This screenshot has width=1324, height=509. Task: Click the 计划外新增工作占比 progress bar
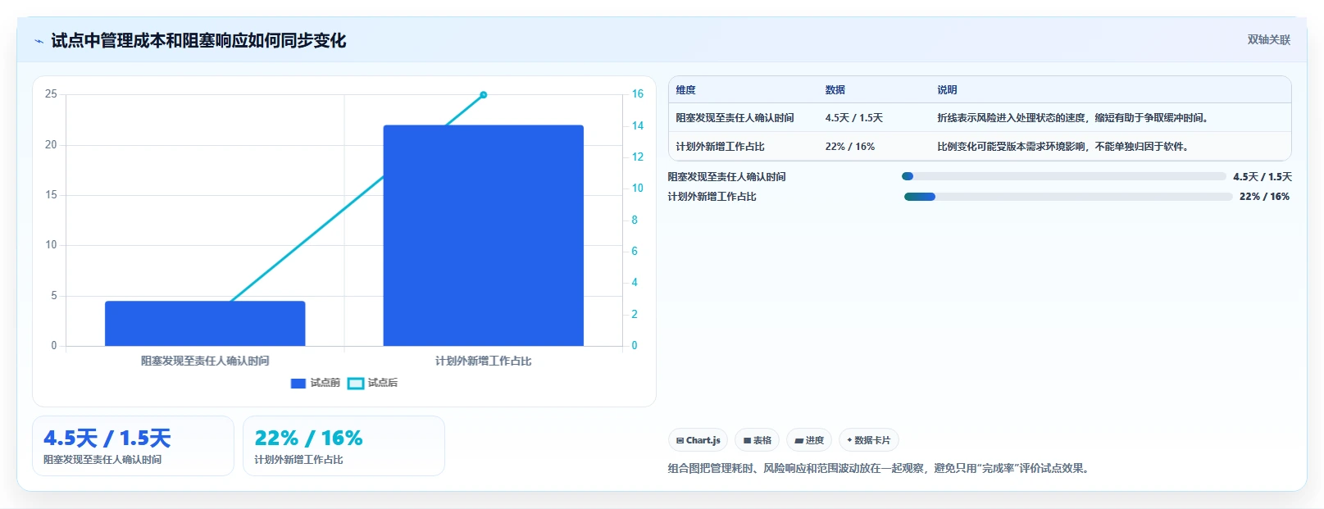(x=1068, y=197)
